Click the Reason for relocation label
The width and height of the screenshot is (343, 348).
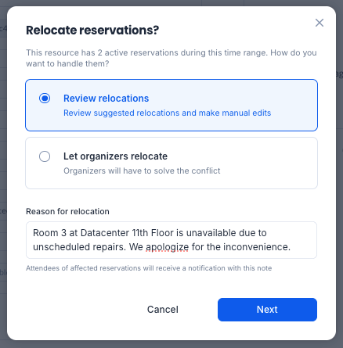67,211
